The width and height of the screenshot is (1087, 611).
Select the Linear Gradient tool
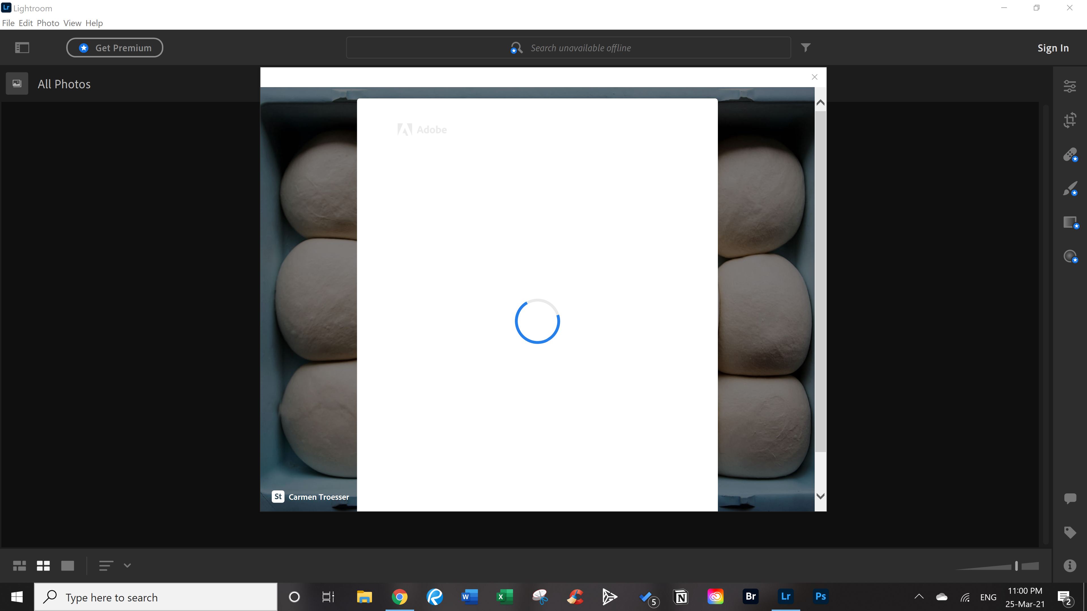1069,222
